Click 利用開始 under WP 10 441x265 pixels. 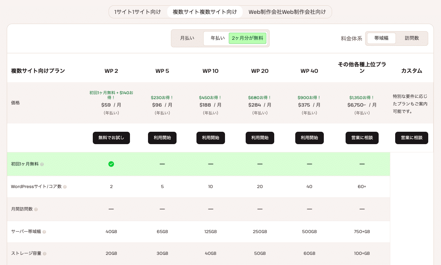(211, 138)
